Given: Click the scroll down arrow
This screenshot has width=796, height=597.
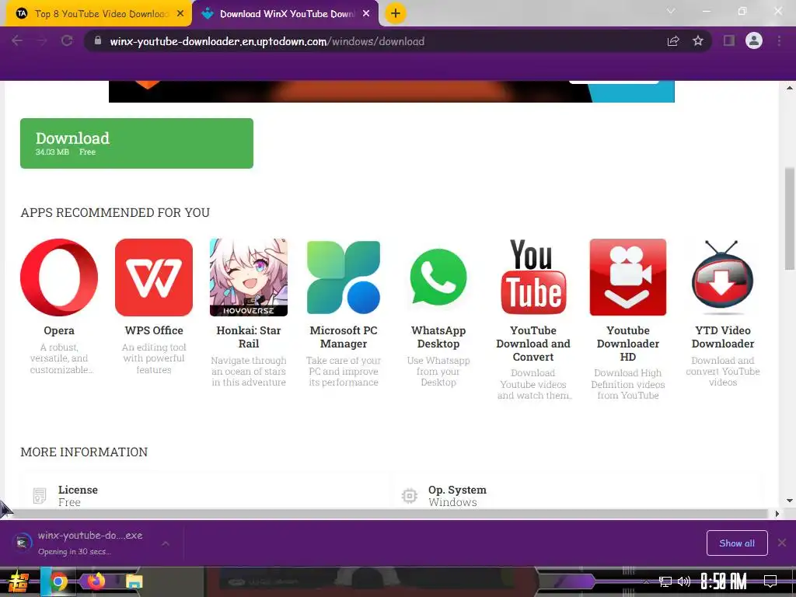Looking at the screenshot, I should pyautogui.click(x=790, y=501).
